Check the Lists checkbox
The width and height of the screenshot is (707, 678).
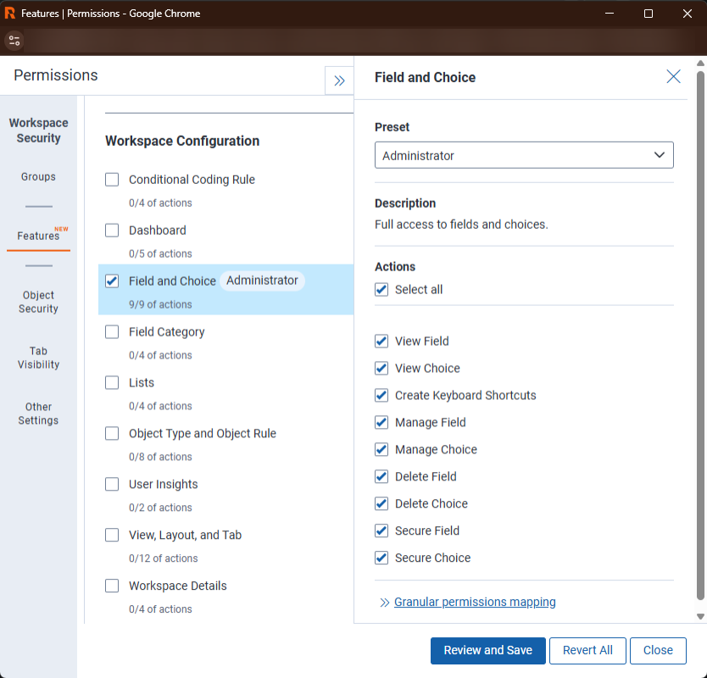point(112,383)
